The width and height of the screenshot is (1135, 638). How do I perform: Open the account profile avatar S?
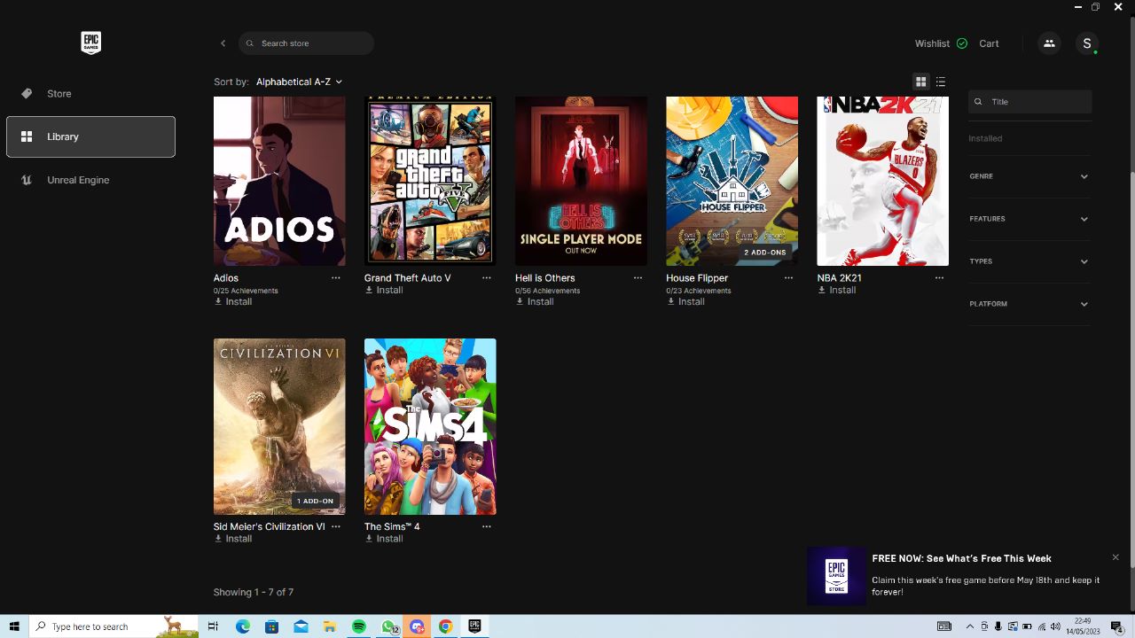pyautogui.click(x=1087, y=43)
